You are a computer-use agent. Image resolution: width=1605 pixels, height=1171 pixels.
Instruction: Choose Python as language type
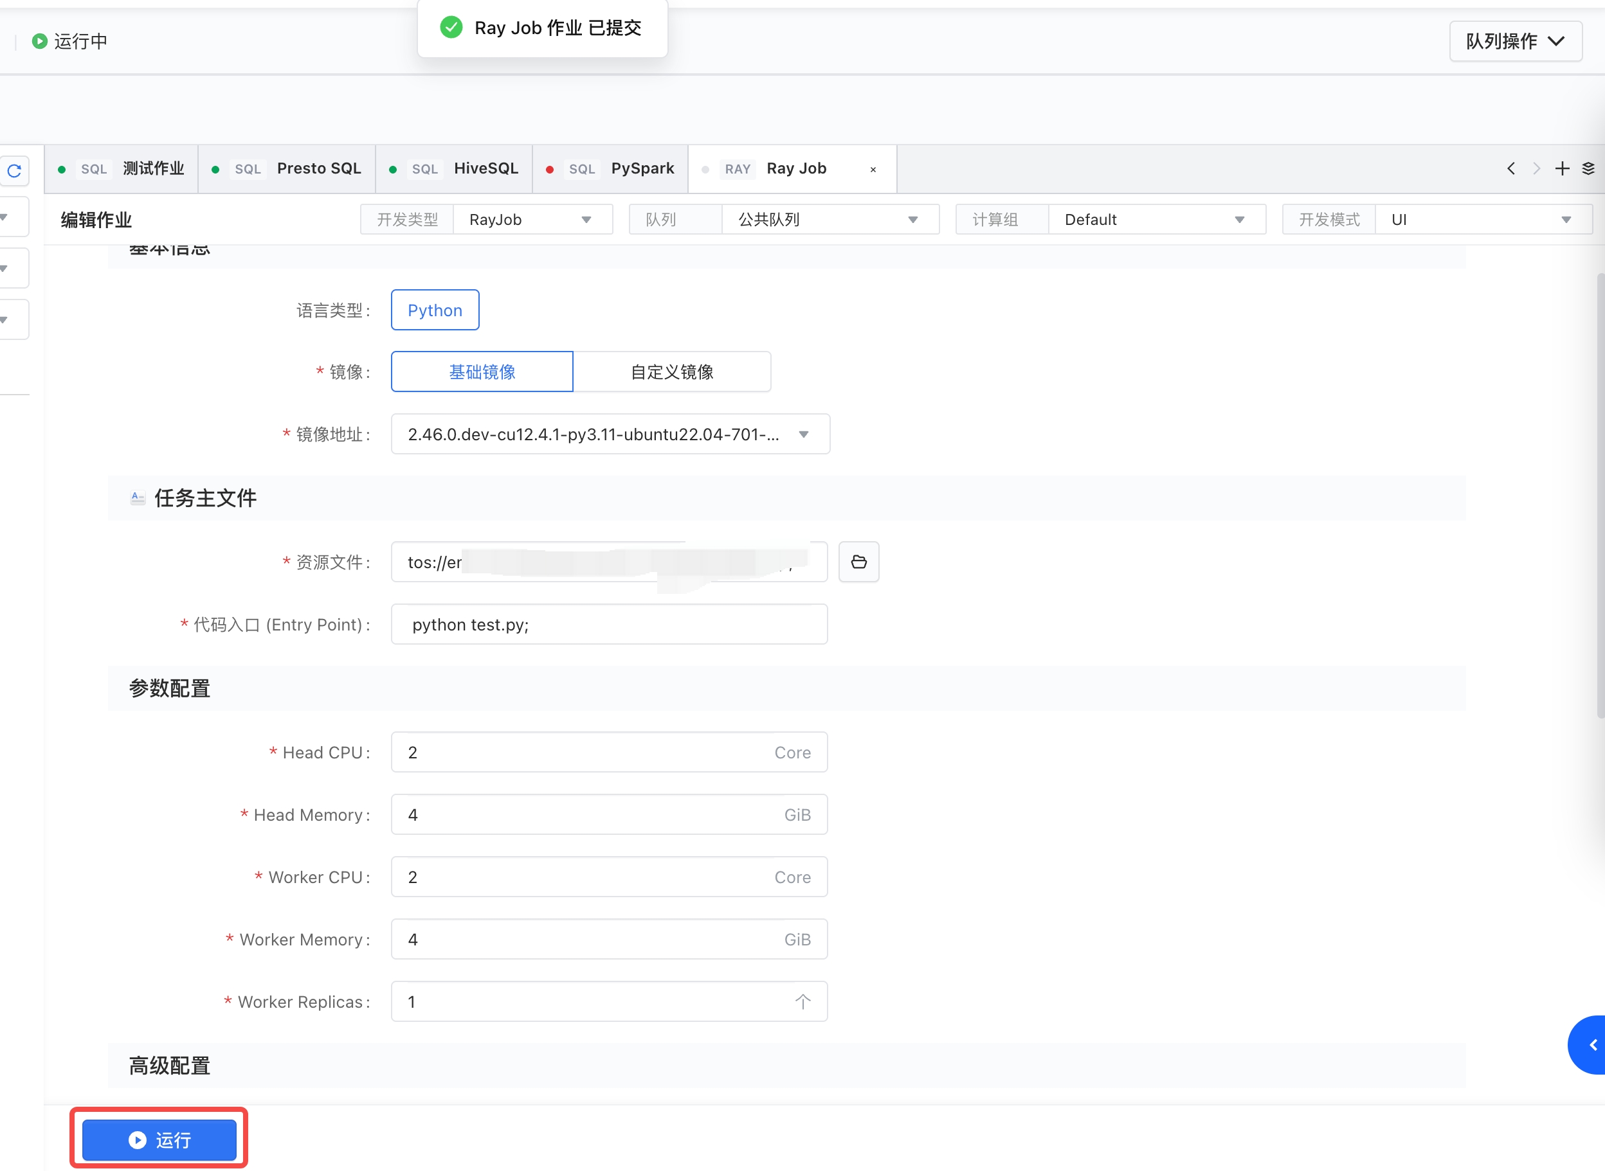tap(435, 310)
